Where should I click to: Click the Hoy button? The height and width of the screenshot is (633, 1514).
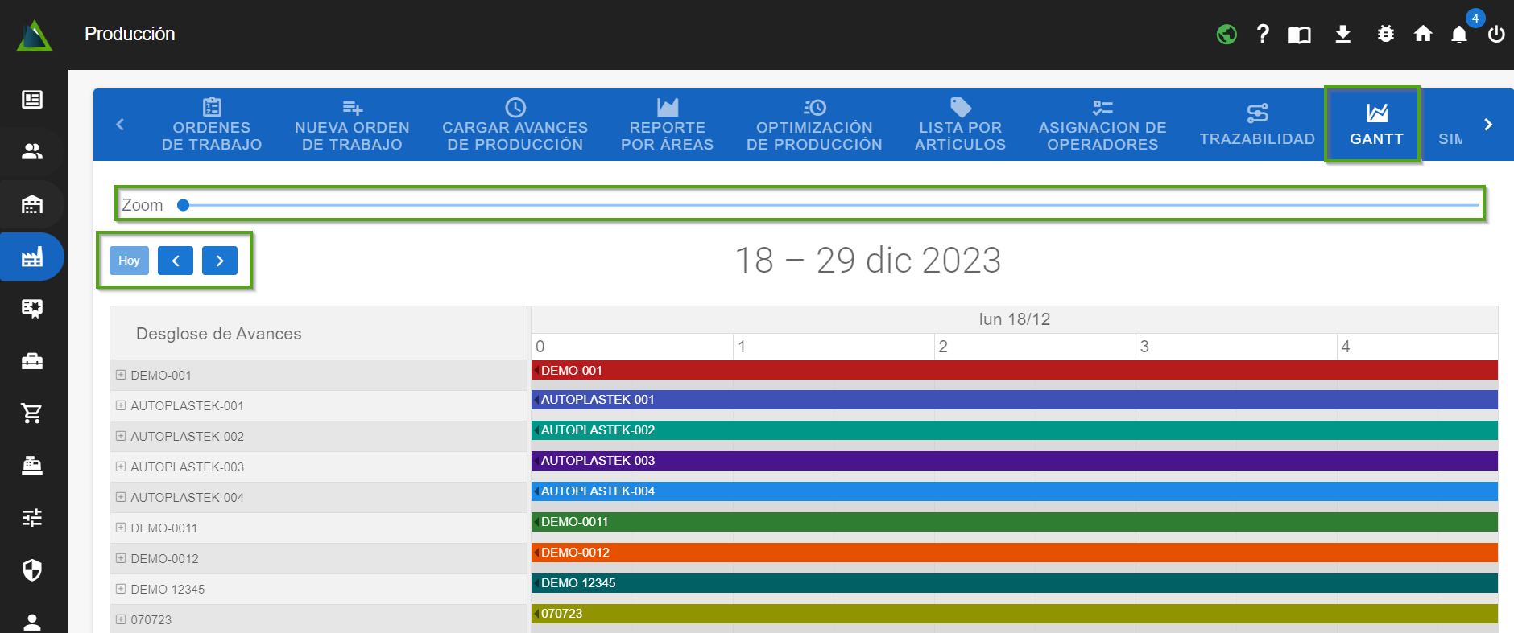(x=129, y=261)
